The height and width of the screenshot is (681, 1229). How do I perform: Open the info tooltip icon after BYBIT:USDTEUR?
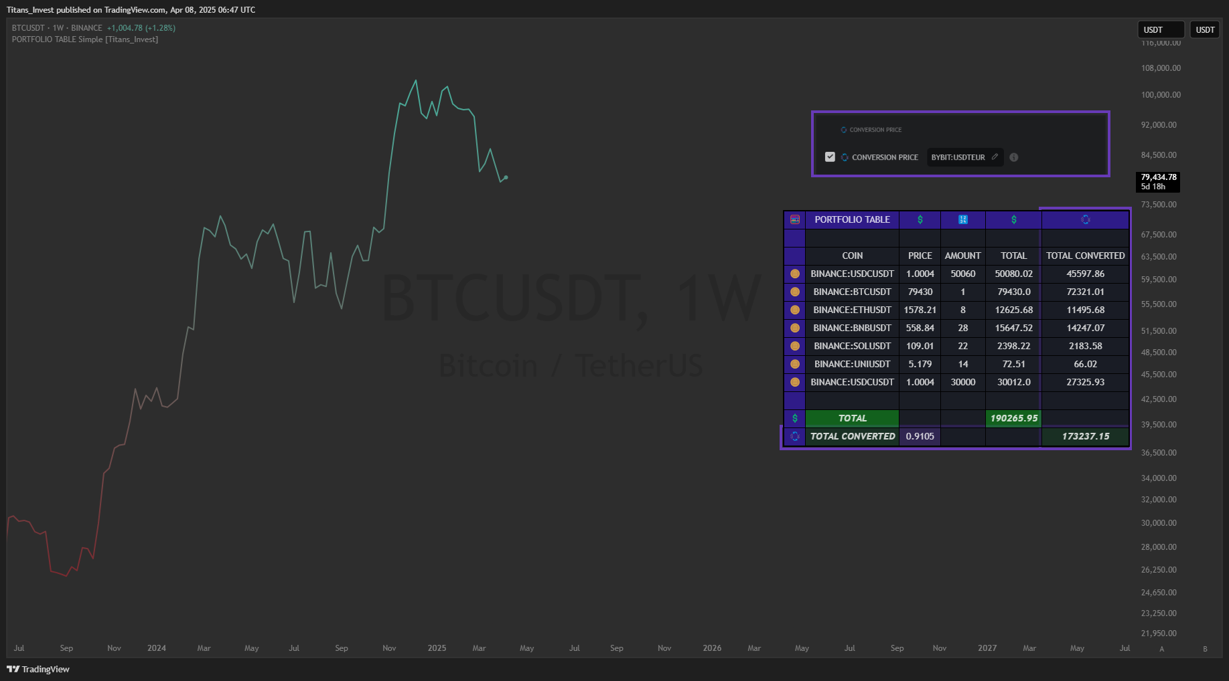click(1014, 157)
